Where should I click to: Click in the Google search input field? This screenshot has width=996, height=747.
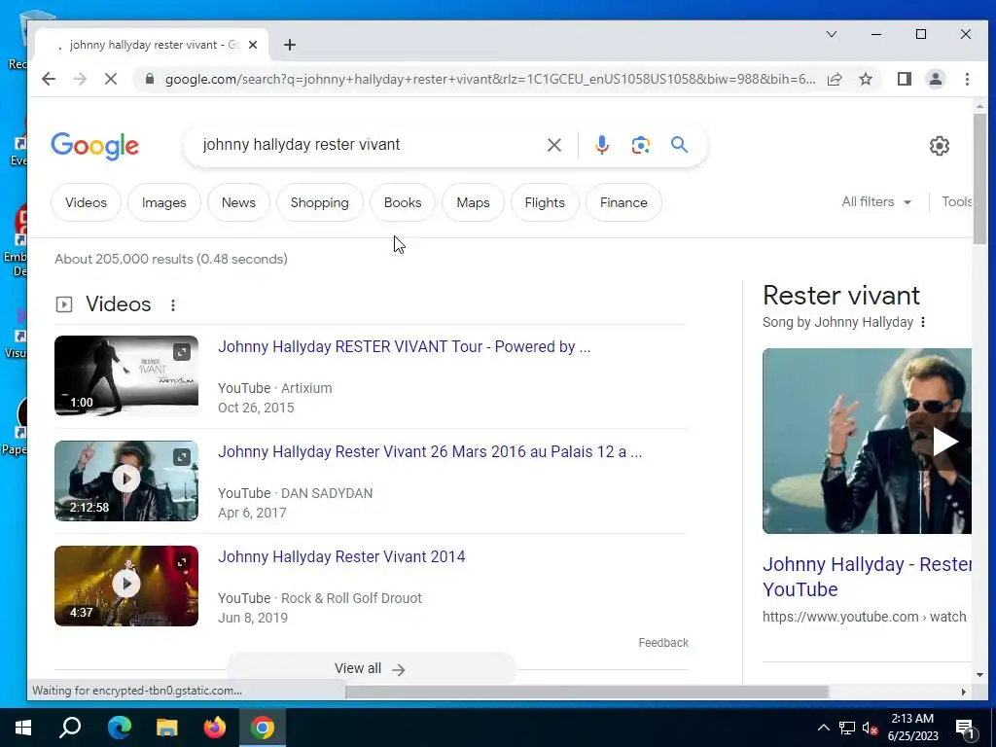pos(369,145)
